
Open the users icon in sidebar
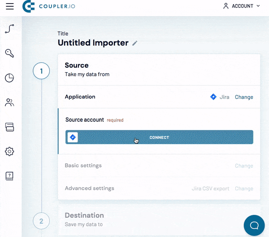point(9,102)
